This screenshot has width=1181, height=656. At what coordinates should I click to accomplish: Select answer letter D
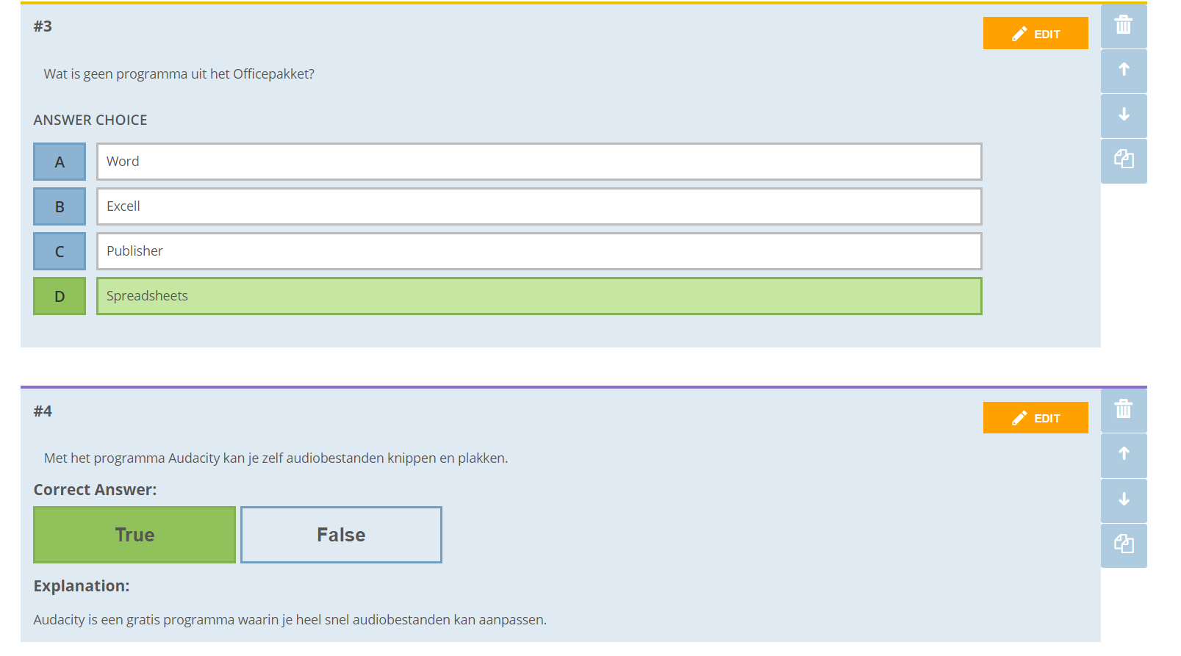(x=60, y=296)
